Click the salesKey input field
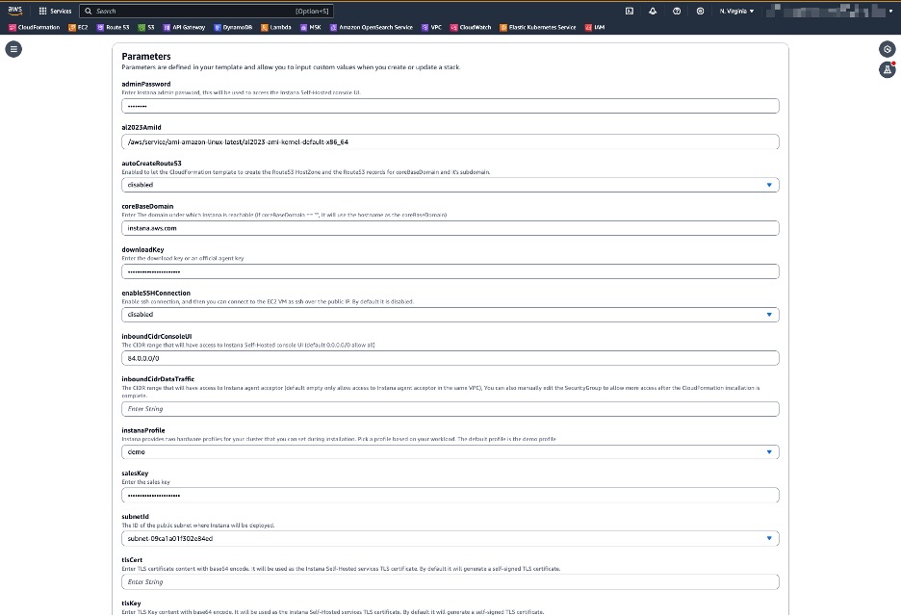This screenshot has height=616, width=901. [450, 496]
